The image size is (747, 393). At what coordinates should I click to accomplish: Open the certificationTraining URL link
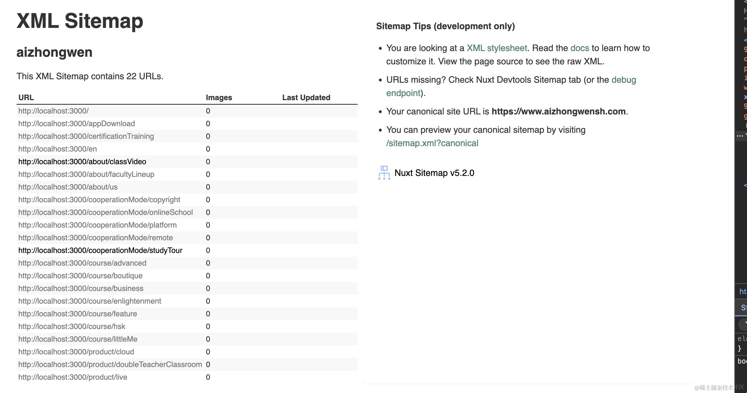pyautogui.click(x=86, y=136)
